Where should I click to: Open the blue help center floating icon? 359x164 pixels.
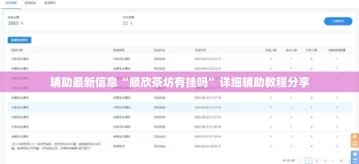[x=355, y=157]
